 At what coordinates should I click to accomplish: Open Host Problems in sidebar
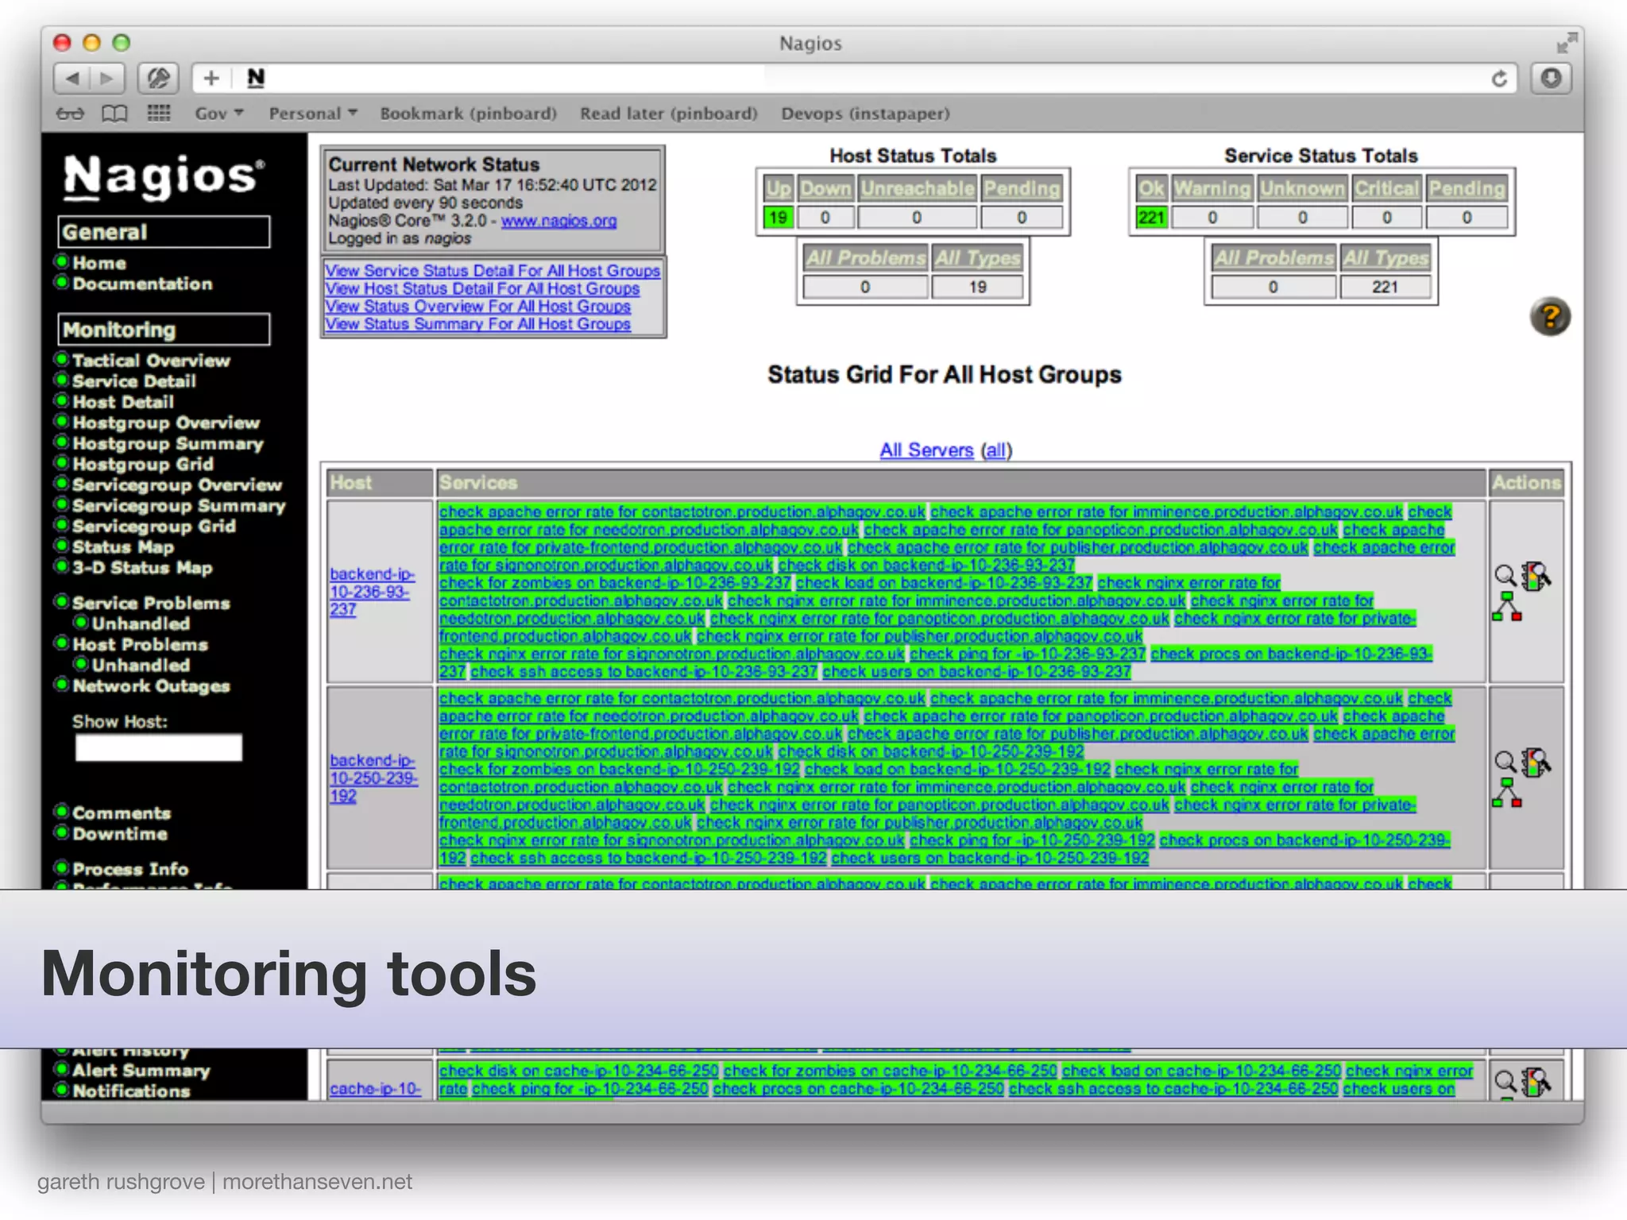(140, 644)
